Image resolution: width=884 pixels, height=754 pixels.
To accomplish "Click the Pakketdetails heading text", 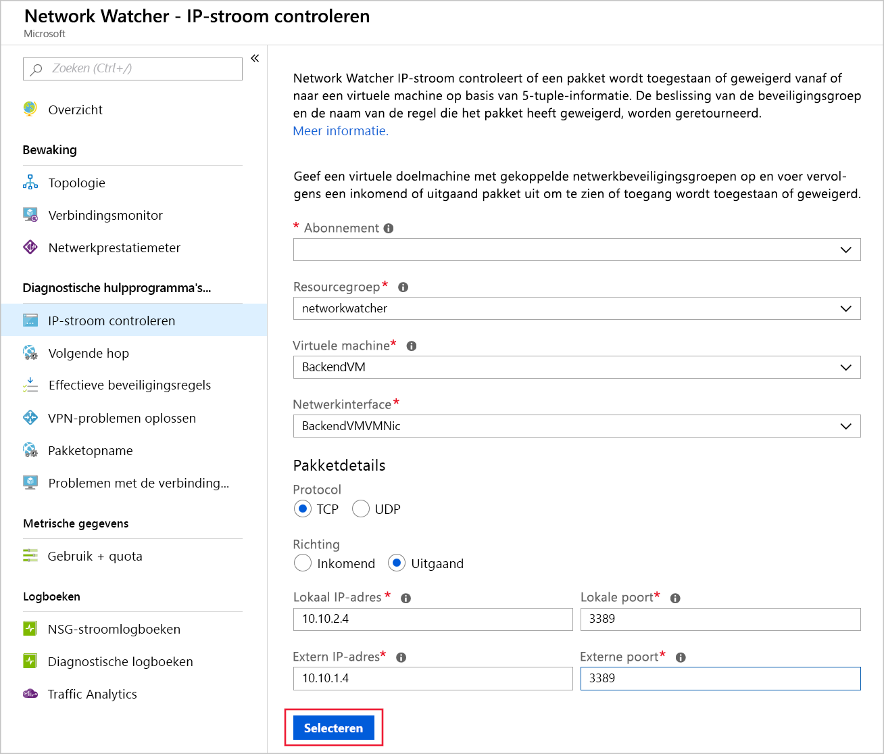I will pos(339,465).
